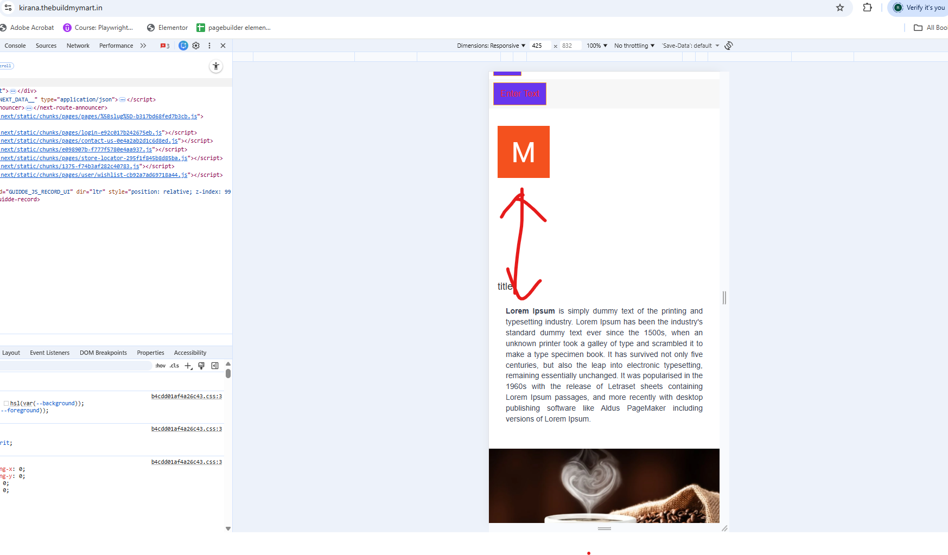
Task: Open the e098907b chunk script link
Action: click(77, 150)
